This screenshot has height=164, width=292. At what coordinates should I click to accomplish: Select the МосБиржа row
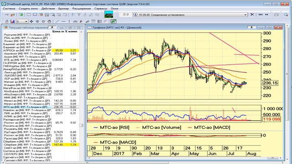(41, 91)
